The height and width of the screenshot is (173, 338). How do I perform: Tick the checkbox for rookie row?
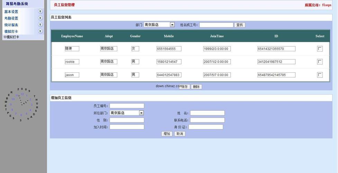320,62
